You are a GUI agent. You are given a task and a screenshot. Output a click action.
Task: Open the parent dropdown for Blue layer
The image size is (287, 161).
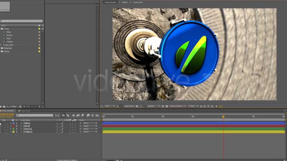pyautogui.click(x=90, y=123)
